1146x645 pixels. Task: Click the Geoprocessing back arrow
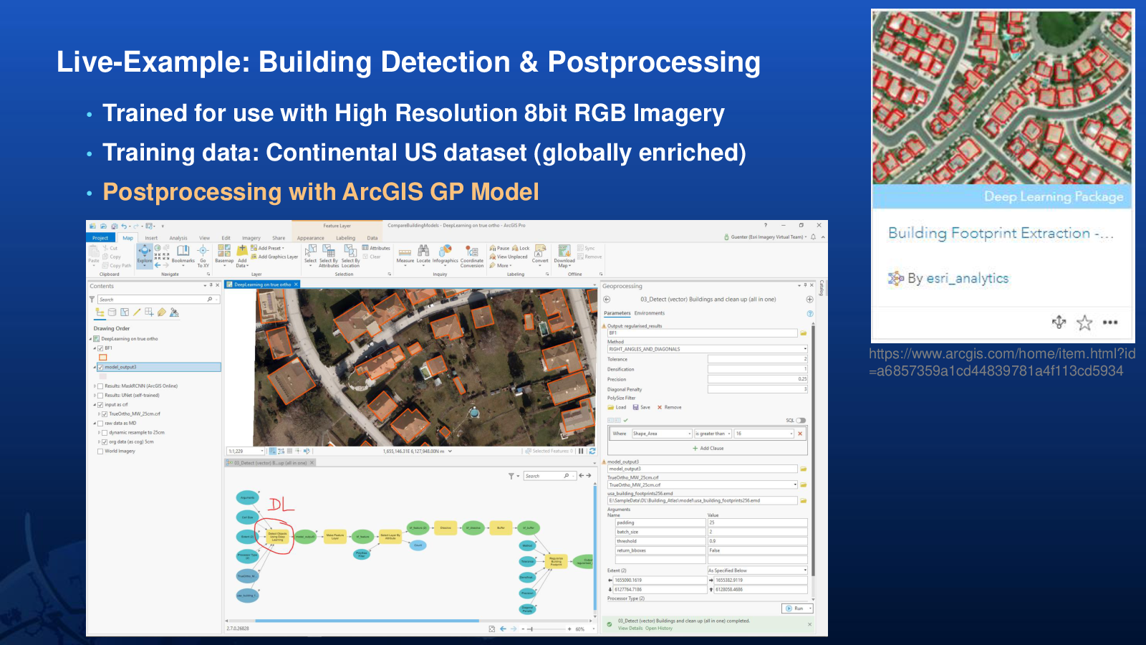pyautogui.click(x=607, y=300)
